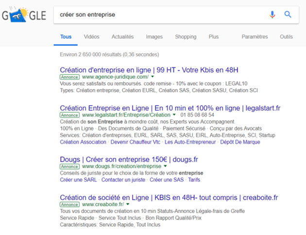
Task: Open Créer une SAS sitelink
Action: [x=167, y=180]
